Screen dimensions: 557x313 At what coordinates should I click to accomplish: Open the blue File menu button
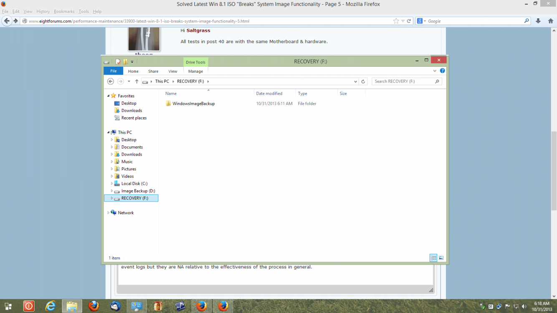113,71
